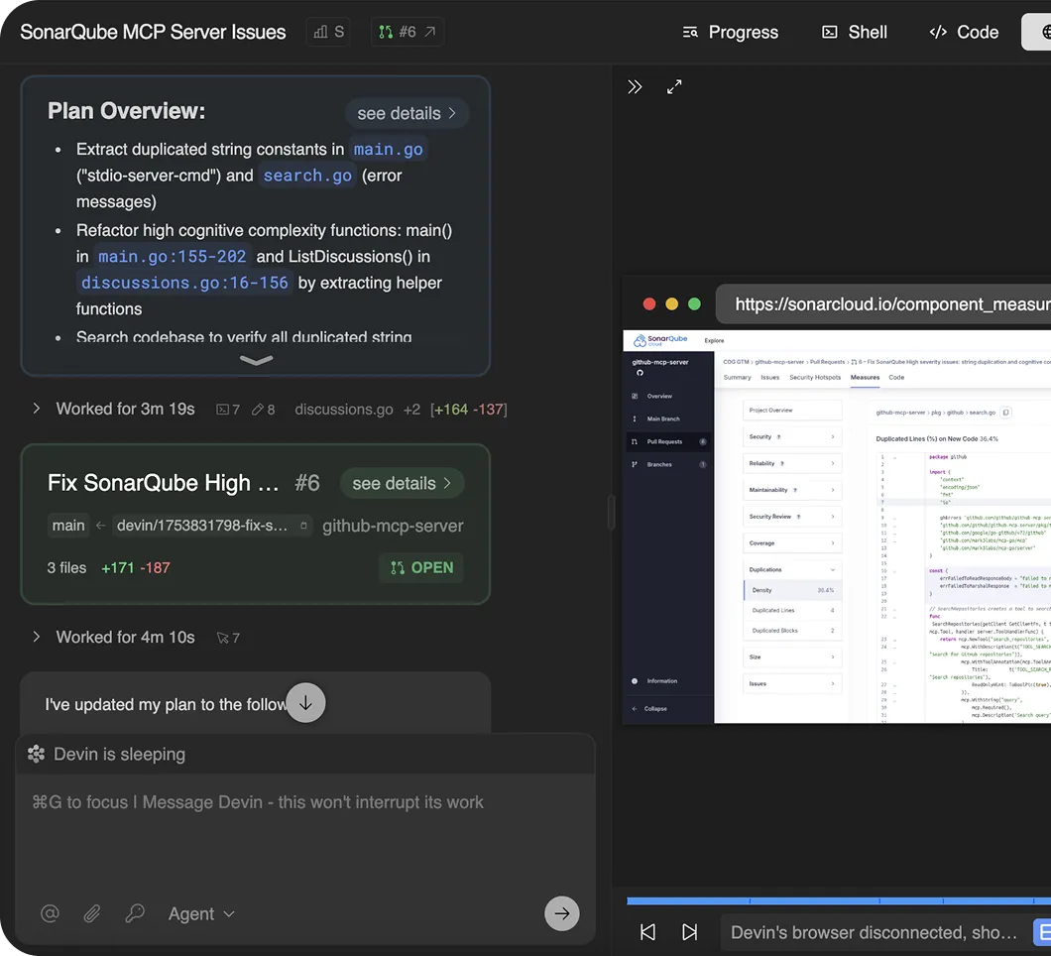
Task: Jump to latest message arrow button
Action: [x=305, y=702]
